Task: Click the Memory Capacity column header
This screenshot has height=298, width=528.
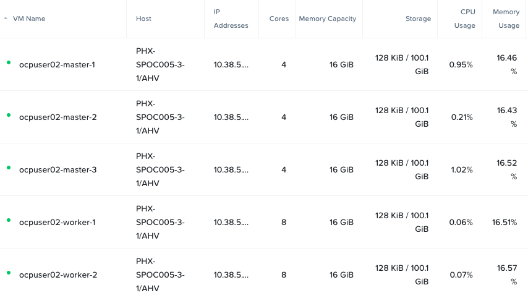Action: tap(327, 19)
